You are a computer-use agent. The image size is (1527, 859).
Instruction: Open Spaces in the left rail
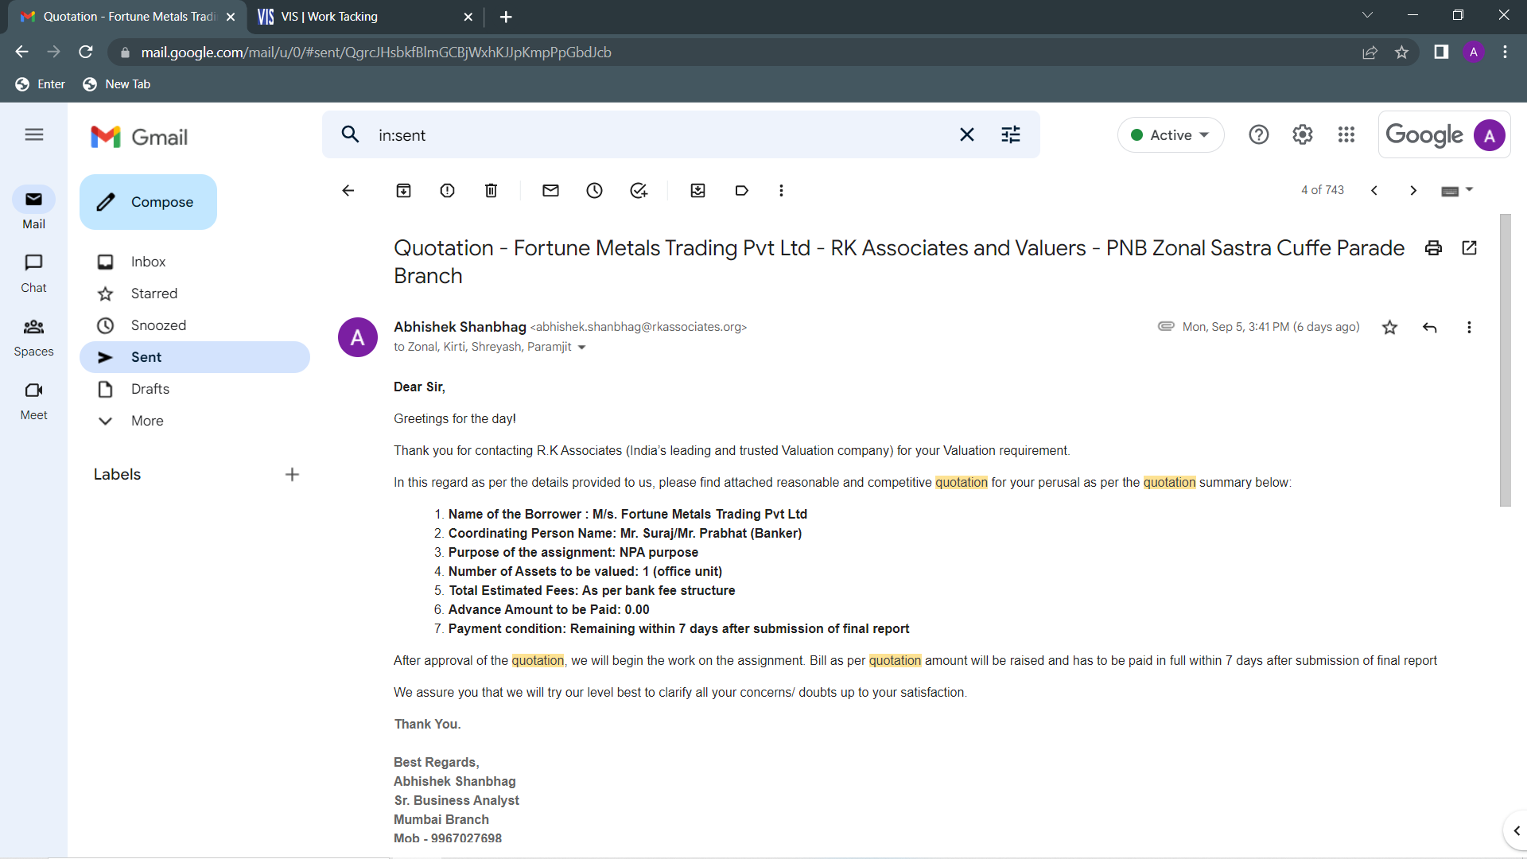coord(33,336)
